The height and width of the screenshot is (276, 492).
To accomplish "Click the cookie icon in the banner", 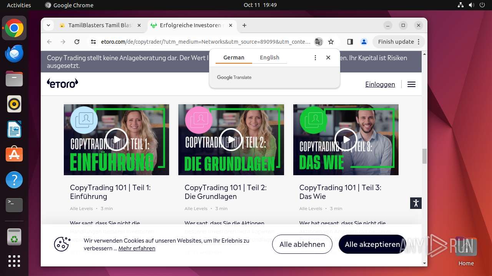I will pos(62,244).
